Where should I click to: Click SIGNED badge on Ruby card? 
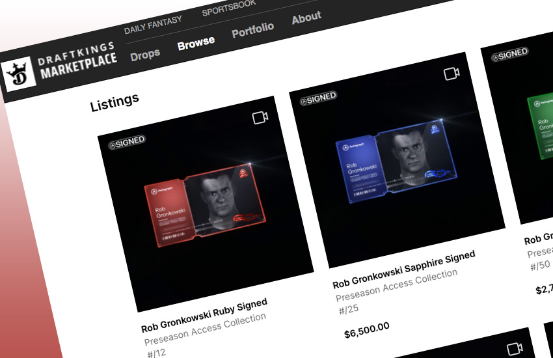pos(127,142)
